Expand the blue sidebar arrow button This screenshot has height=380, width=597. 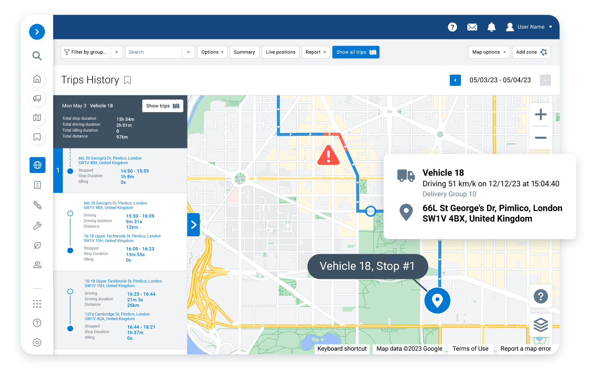[37, 32]
